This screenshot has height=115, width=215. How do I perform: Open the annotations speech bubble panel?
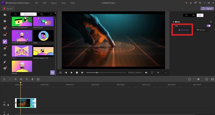[5, 21]
